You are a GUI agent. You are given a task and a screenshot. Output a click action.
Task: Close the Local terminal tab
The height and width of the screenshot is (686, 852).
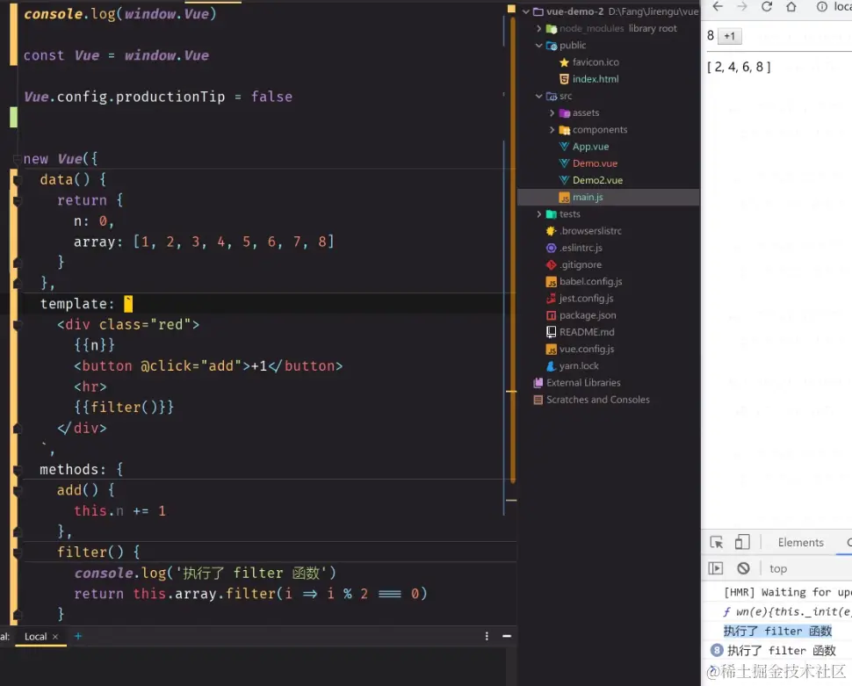point(55,637)
